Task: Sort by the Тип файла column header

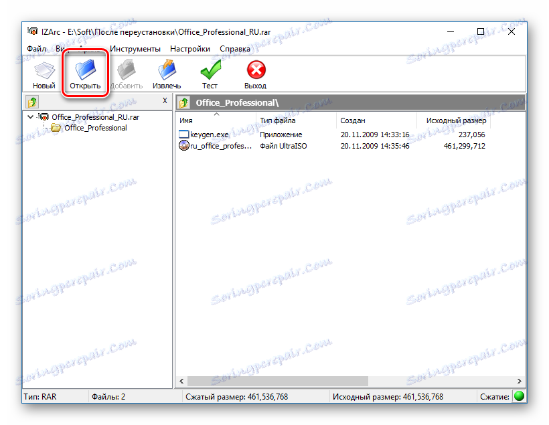Action: click(x=296, y=120)
